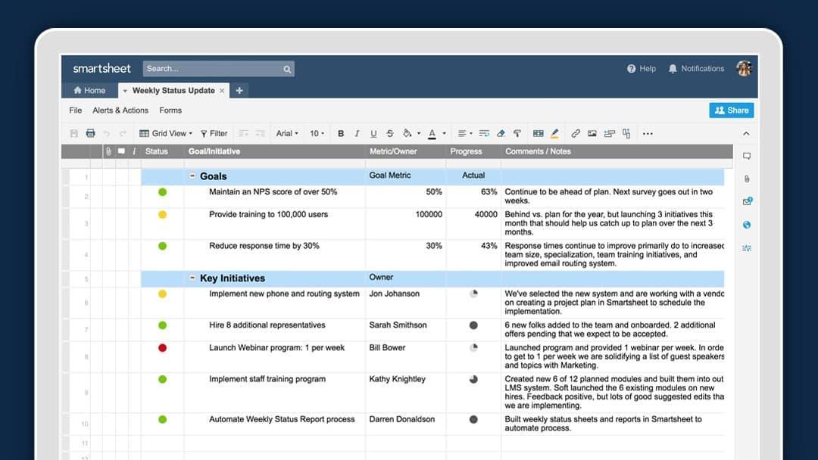Screen dimensions: 818x460
Task: Open the user profile avatar
Action: tap(744, 68)
